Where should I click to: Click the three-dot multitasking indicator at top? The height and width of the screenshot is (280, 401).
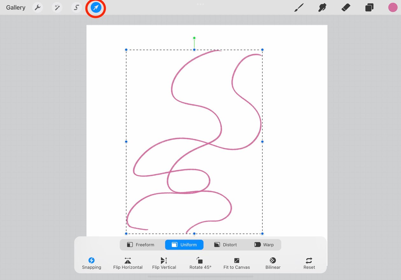pyautogui.click(x=200, y=4)
